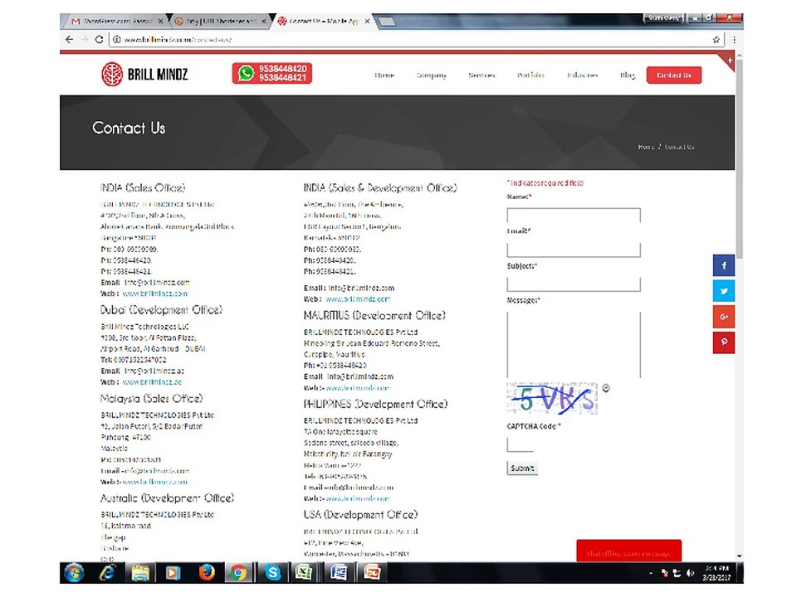This screenshot has width=797, height=597.
Task: Share the page on Google Plus
Action: (724, 316)
